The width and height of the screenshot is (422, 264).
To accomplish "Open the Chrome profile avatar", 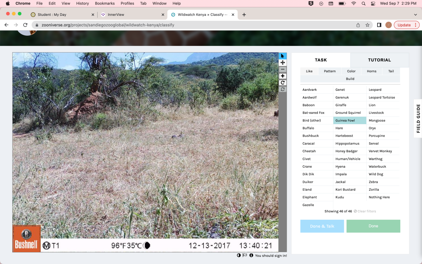I will [388, 25].
